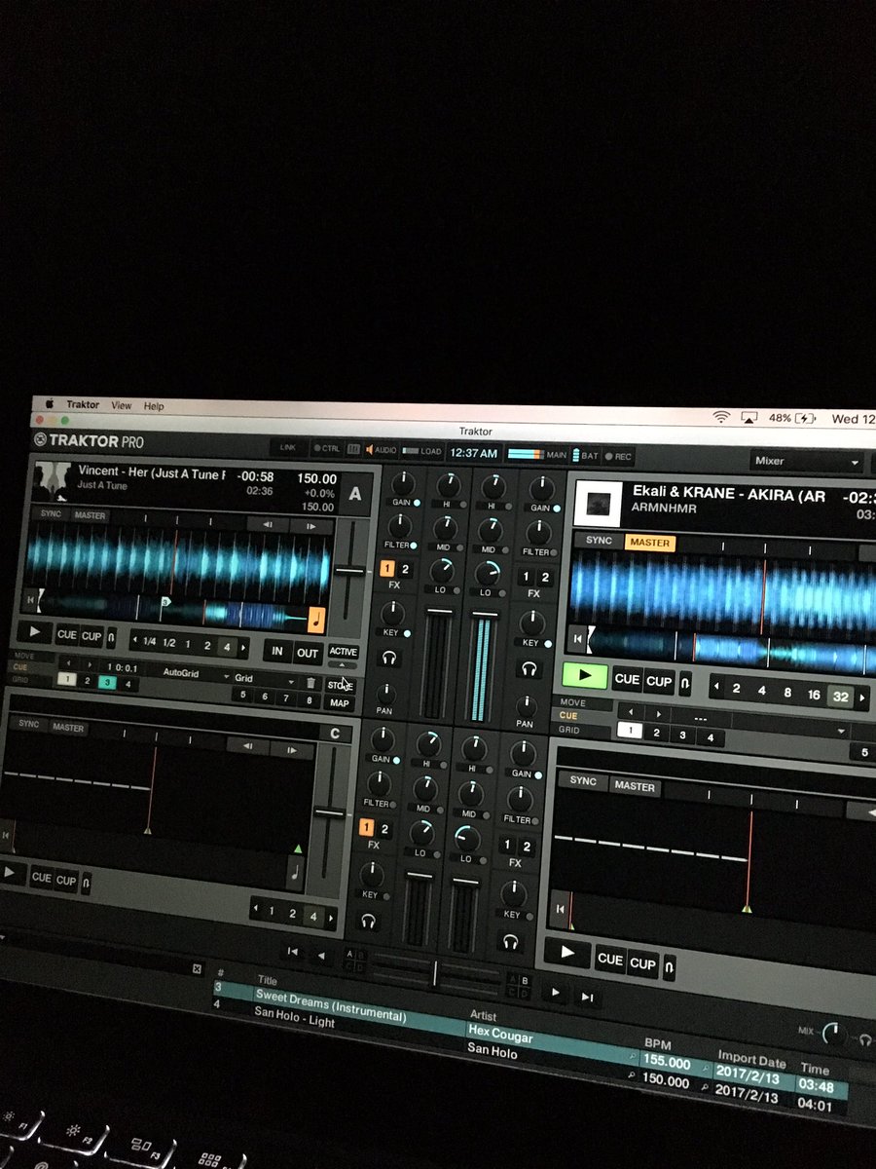This screenshot has height=1169, width=876.
Task: Click STORE button in Deck A
Action: click(340, 686)
